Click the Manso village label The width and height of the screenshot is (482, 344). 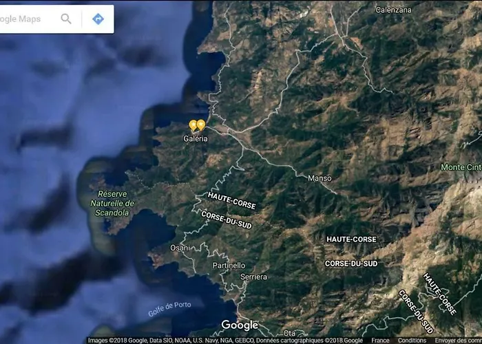tap(319, 178)
